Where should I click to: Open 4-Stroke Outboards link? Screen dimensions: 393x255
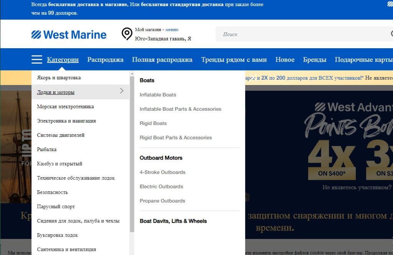click(x=162, y=172)
